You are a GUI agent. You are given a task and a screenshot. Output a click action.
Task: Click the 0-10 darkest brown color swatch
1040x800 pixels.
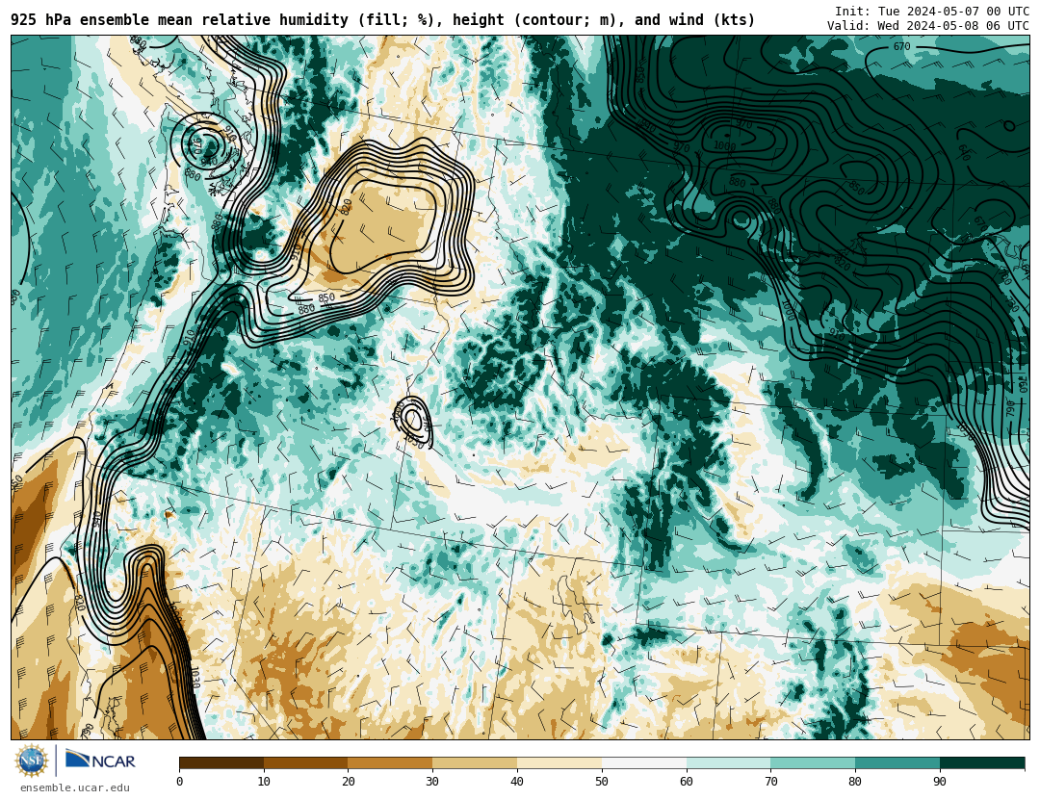point(221,762)
